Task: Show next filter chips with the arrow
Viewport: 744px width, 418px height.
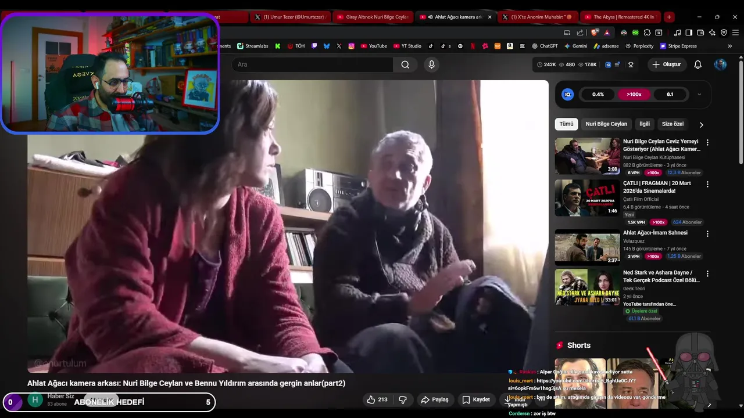Action: [701, 124]
